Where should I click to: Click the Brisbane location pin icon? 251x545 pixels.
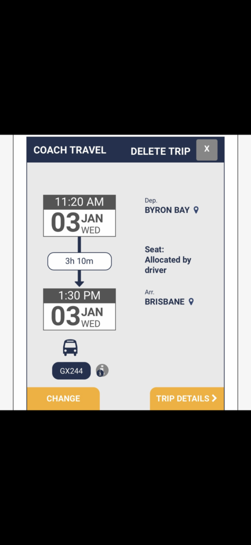(x=191, y=302)
